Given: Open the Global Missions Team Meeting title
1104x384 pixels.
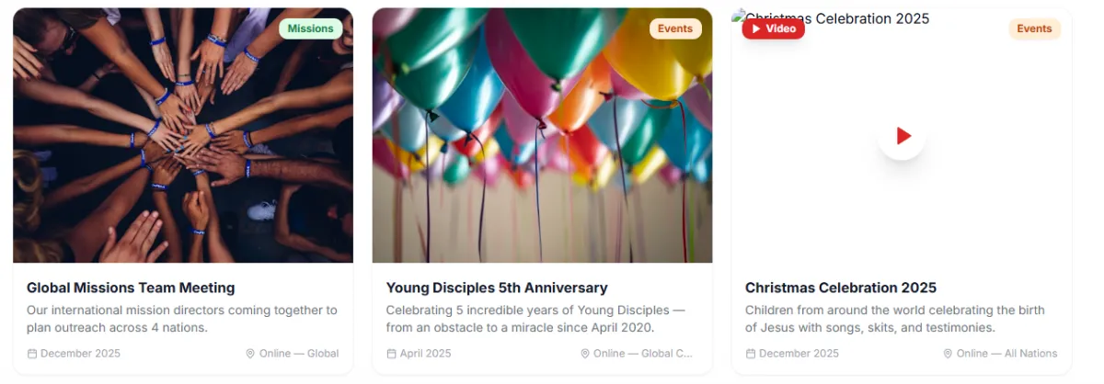Looking at the screenshot, I should coord(131,288).
